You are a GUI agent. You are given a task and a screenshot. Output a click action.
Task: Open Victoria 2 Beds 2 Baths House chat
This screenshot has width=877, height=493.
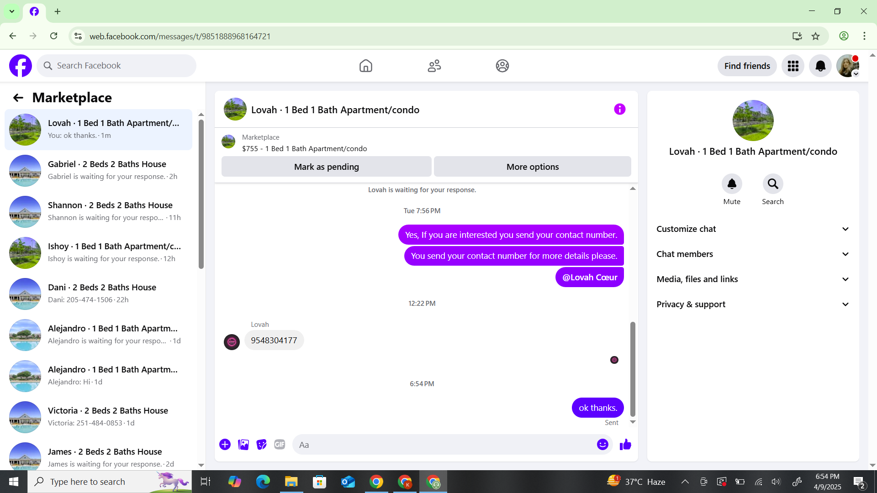coord(98,417)
